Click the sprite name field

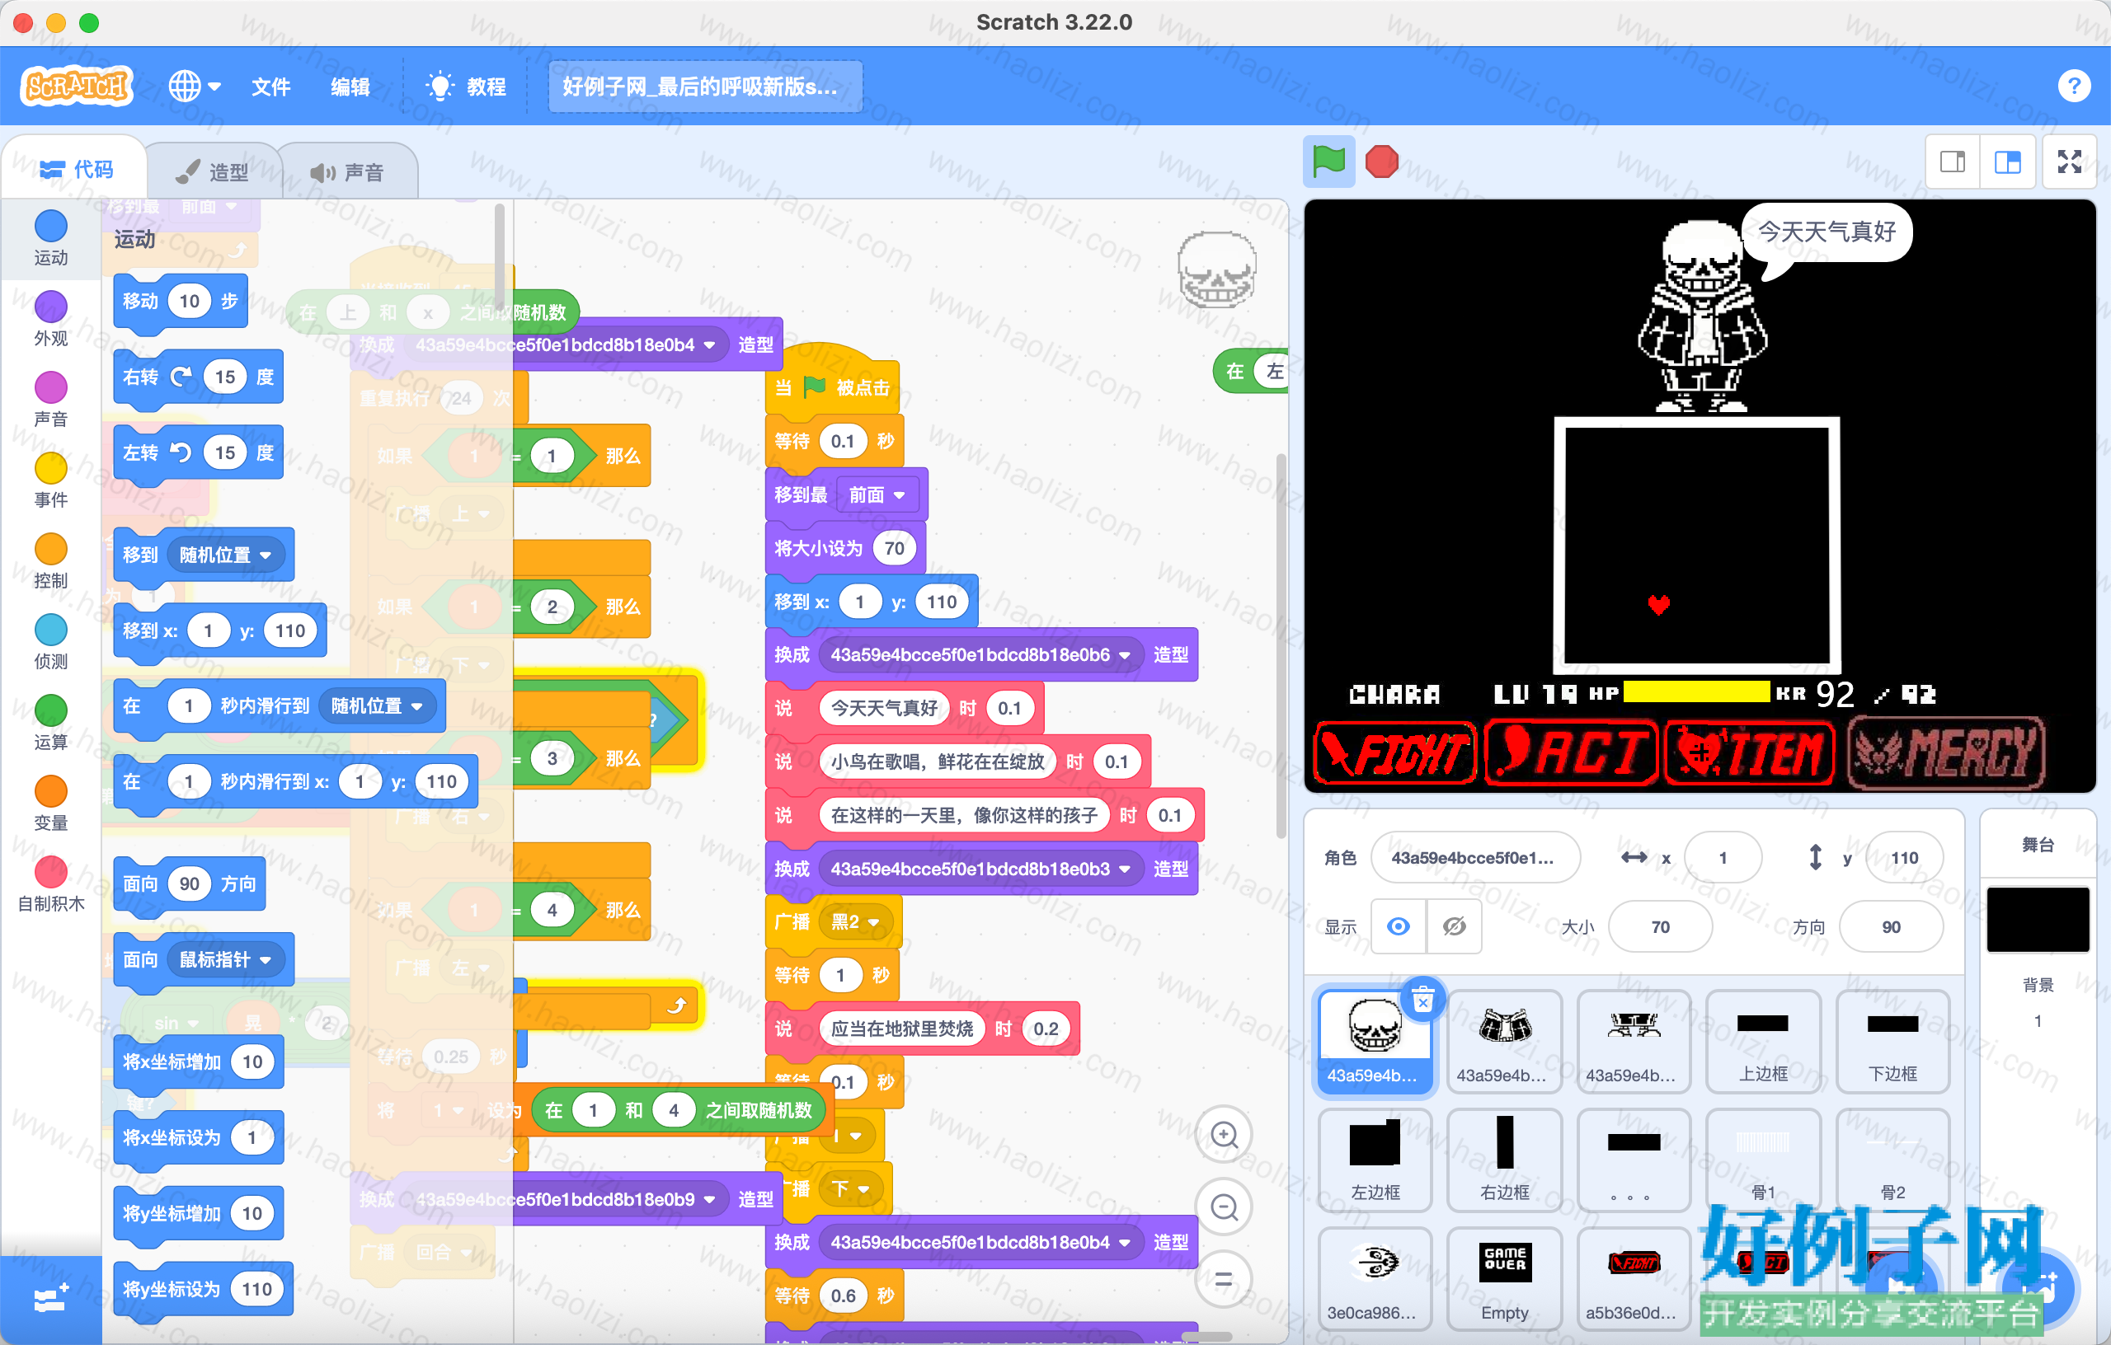(1474, 857)
